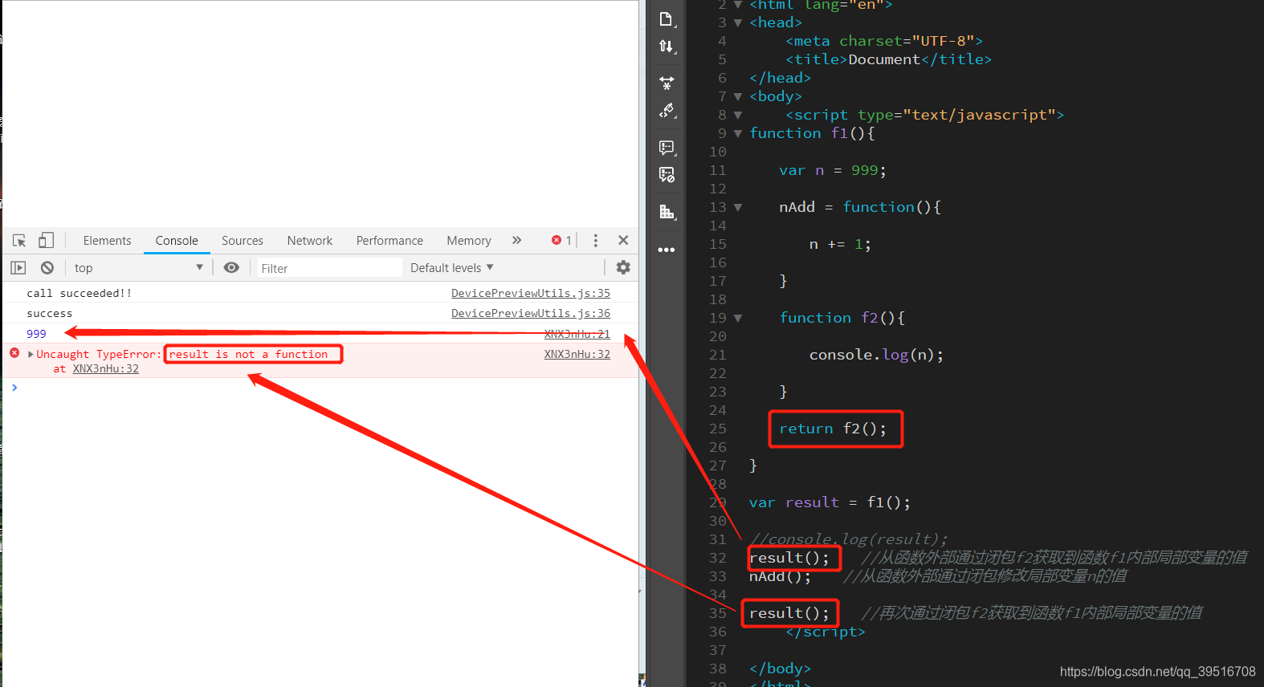Viewport: 1264px width, 687px height.
Task: Activate the inspect element picker icon
Action: [19, 241]
